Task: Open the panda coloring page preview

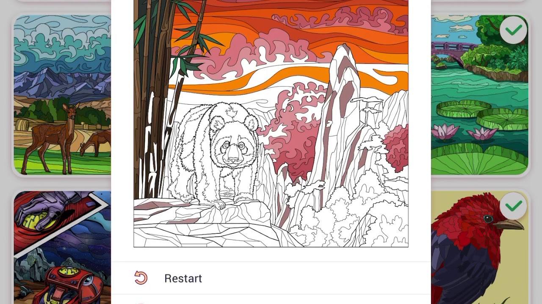Action: [271, 123]
